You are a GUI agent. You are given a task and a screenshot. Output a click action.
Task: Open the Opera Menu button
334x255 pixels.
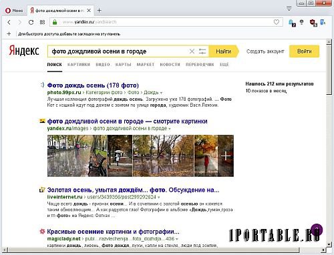tap(14, 11)
